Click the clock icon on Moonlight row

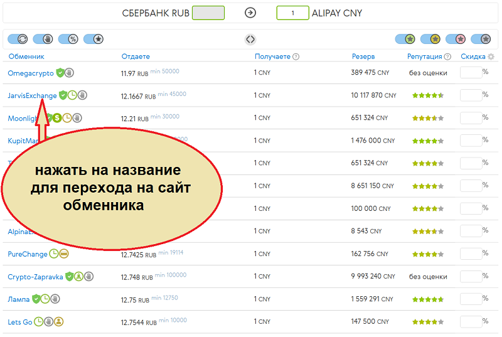pyautogui.click(x=67, y=118)
